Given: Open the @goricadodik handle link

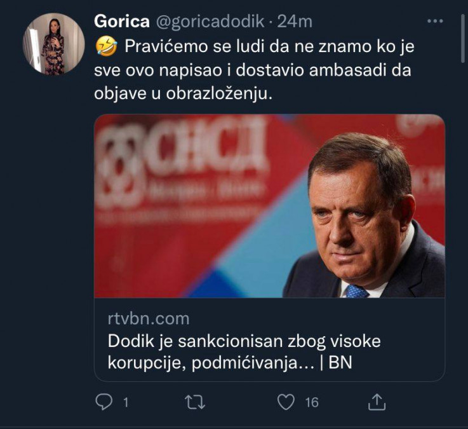Looking at the screenshot, I should (208, 21).
